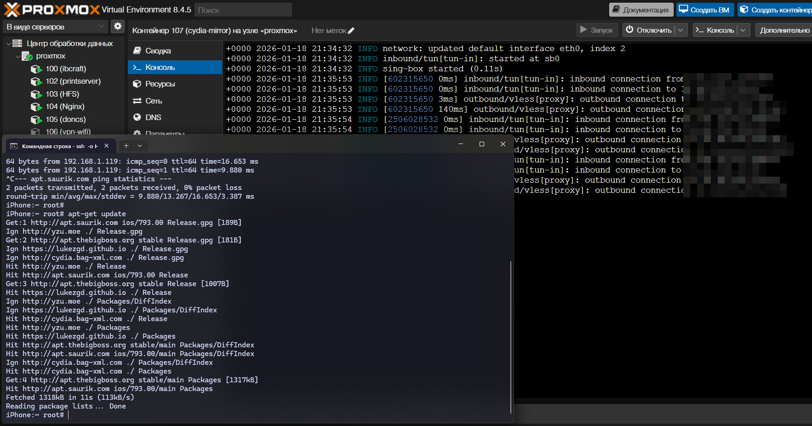
Task: Collapse the Центр обработки данных tree node
Action: (8, 44)
